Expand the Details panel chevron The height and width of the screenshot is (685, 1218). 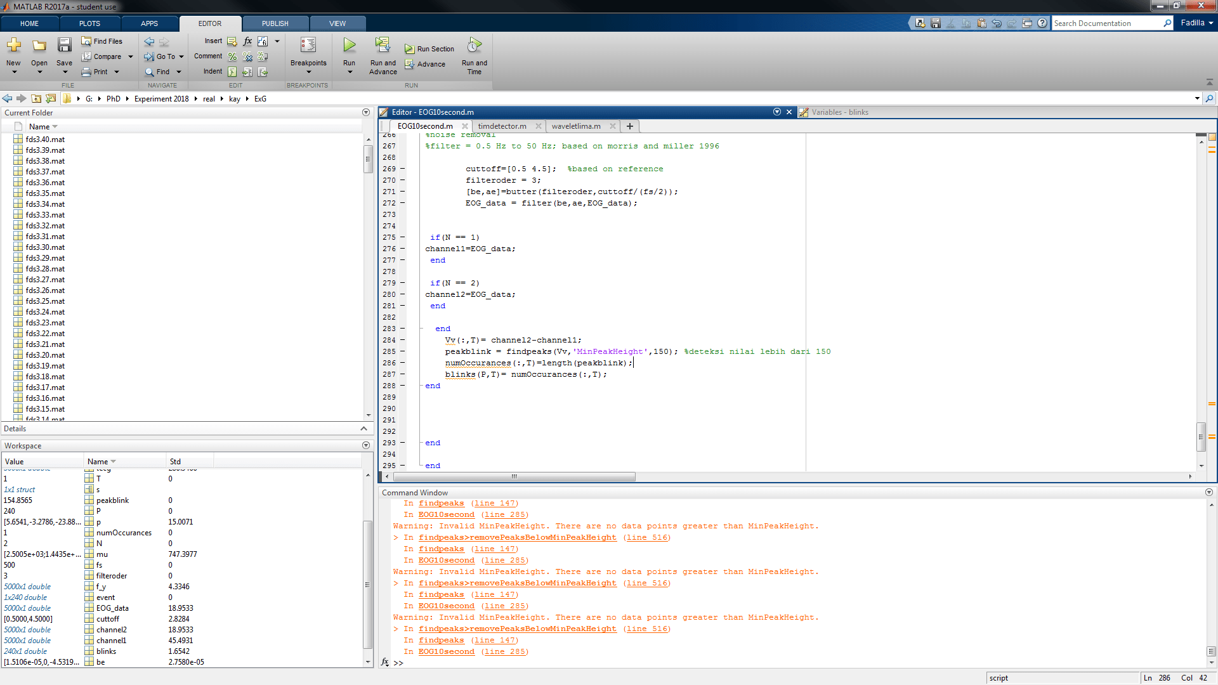[363, 429]
